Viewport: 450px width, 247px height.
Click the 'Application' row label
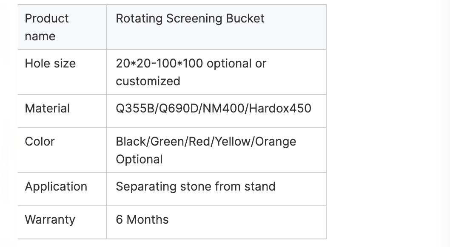pyautogui.click(x=56, y=187)
